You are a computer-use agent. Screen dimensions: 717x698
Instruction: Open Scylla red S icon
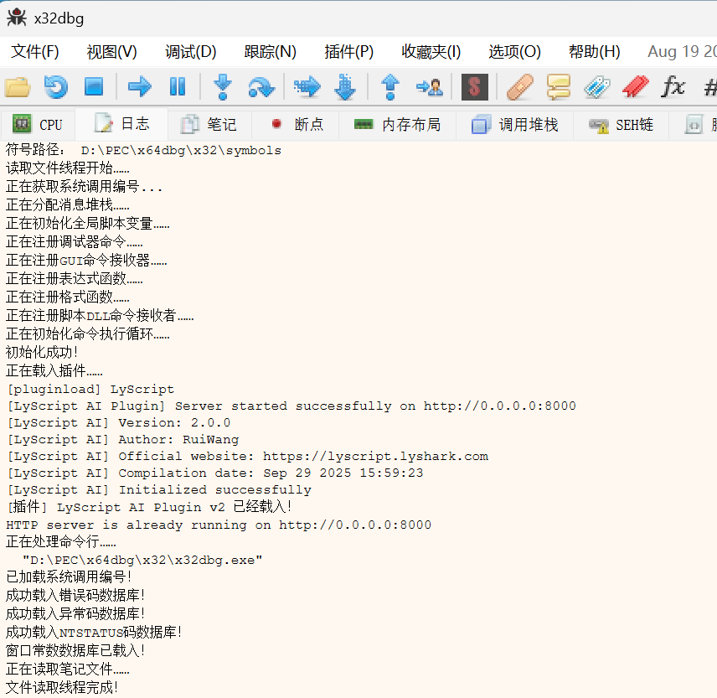point(475,86)
